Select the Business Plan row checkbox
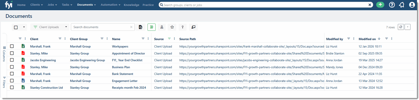 coord(12,67)
